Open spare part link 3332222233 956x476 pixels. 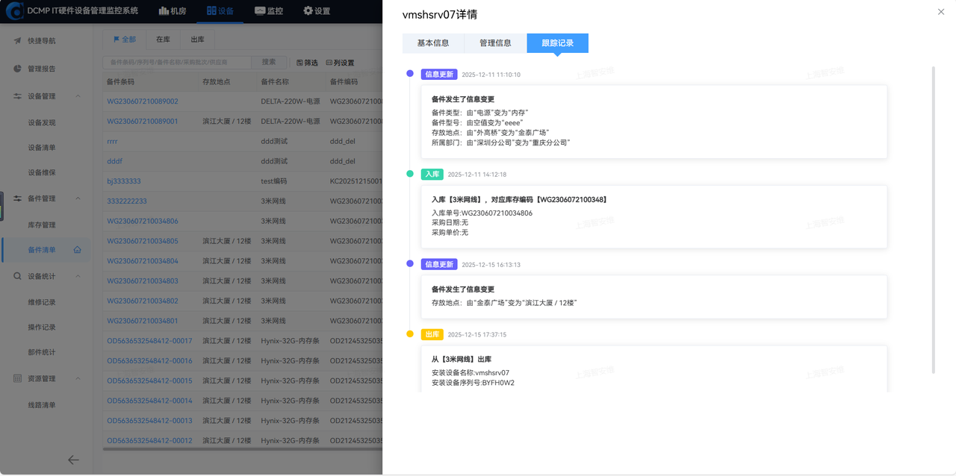click(127, 201)
